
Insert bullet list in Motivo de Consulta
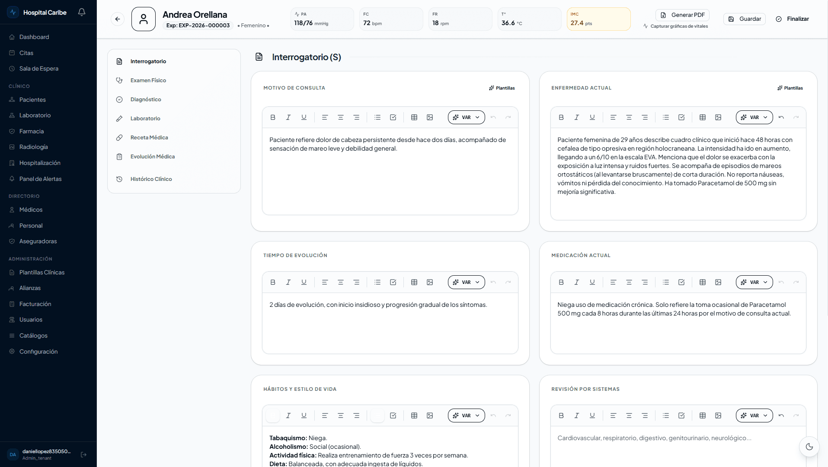point(377,117)
